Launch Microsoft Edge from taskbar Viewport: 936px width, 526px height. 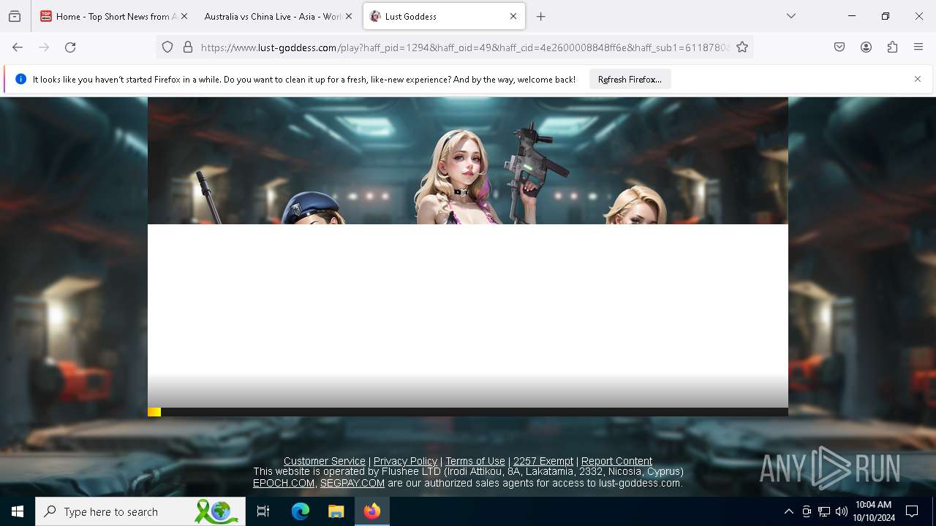click(x=301, y=511)
